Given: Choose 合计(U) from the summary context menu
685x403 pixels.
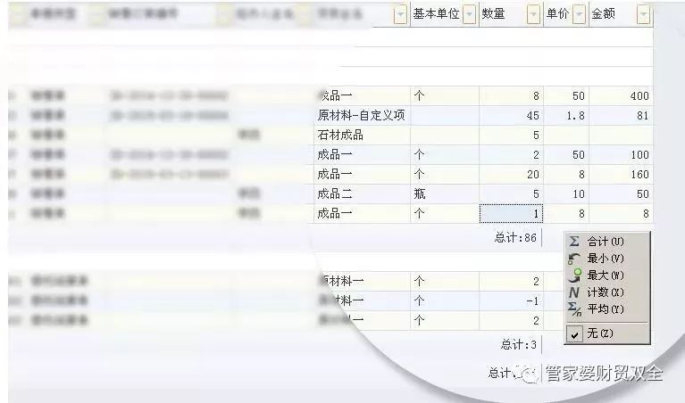Looking at the screenshot, I should click(x=607, y=242).
